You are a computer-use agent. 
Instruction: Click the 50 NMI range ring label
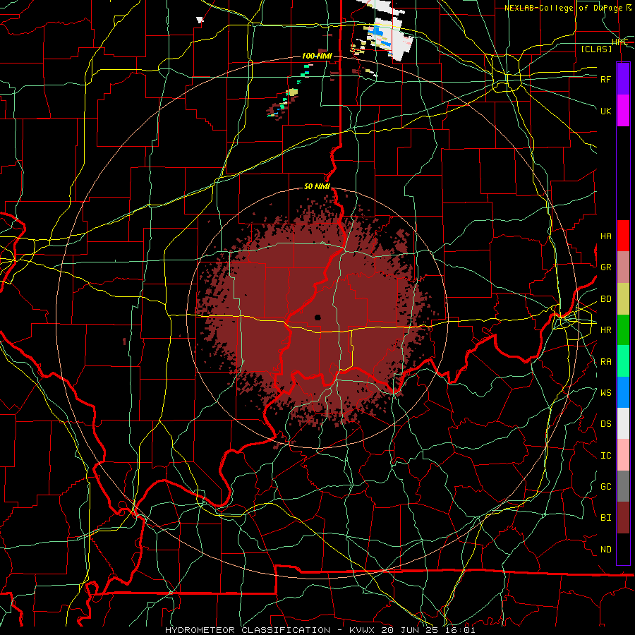pyautogui.click(x=317, y=187)
